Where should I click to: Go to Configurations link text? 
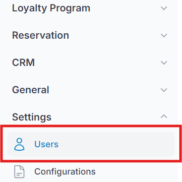[65, 172]
